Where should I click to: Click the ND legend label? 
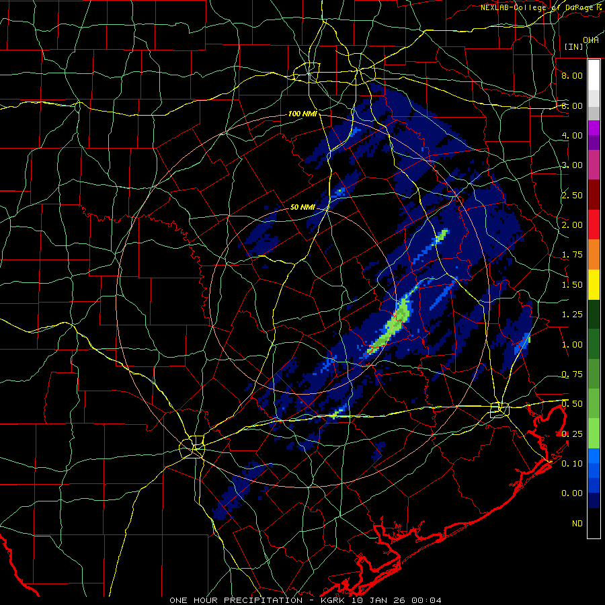coord(577,524)
